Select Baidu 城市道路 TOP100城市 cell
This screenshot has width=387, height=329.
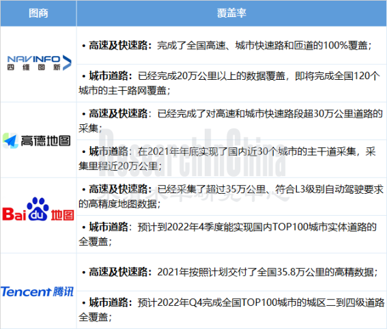(x=231, y=234)
